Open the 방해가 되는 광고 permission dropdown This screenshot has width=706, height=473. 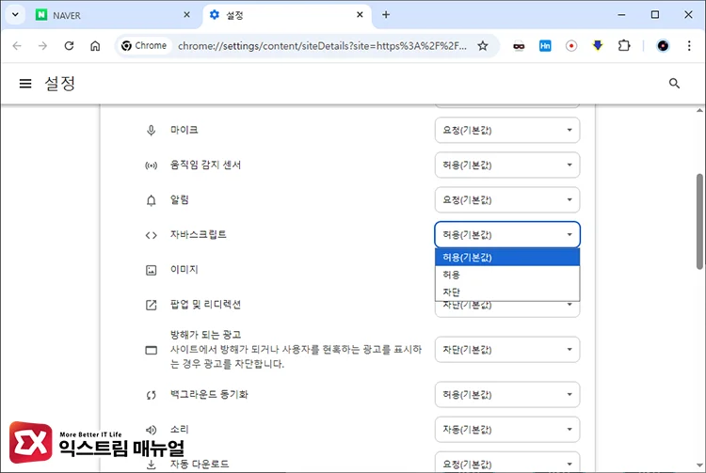click(x=507, y=350)
